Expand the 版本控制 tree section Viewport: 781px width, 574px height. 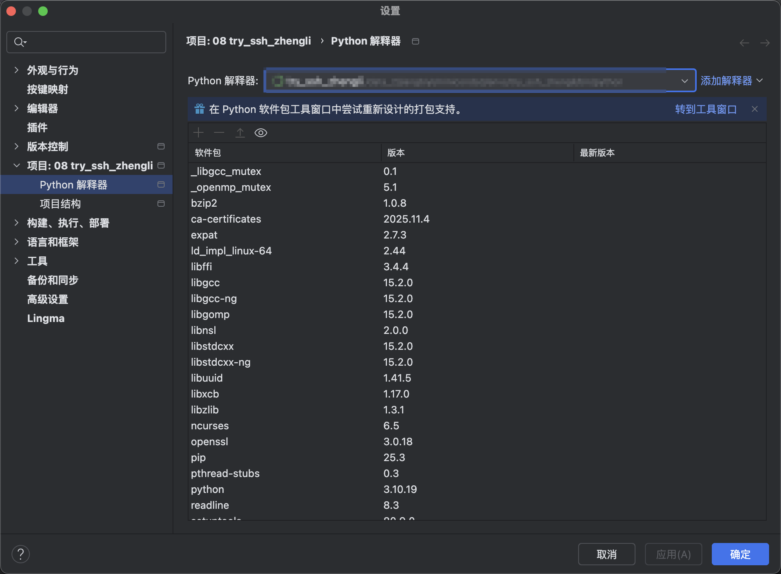coord(16,147)
